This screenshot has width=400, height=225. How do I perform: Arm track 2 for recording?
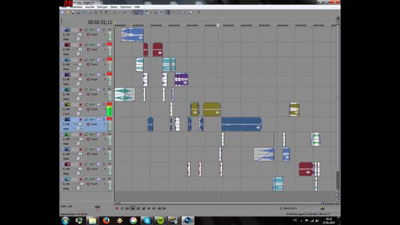point(81,45)
